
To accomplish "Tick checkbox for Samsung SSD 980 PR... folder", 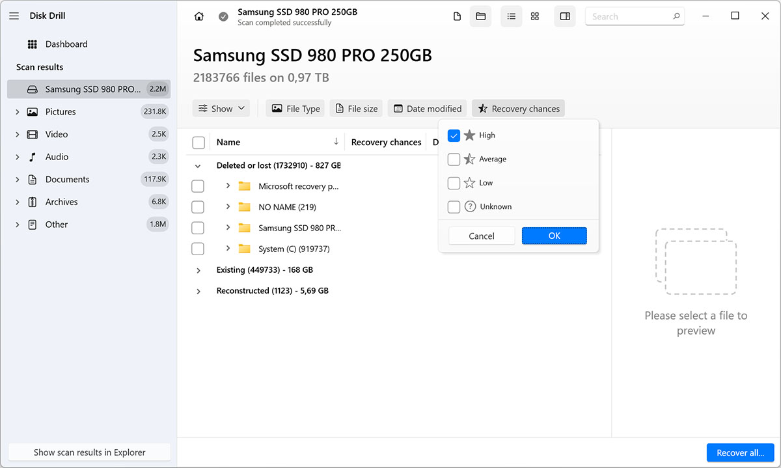I will click(x=198, y=228).
